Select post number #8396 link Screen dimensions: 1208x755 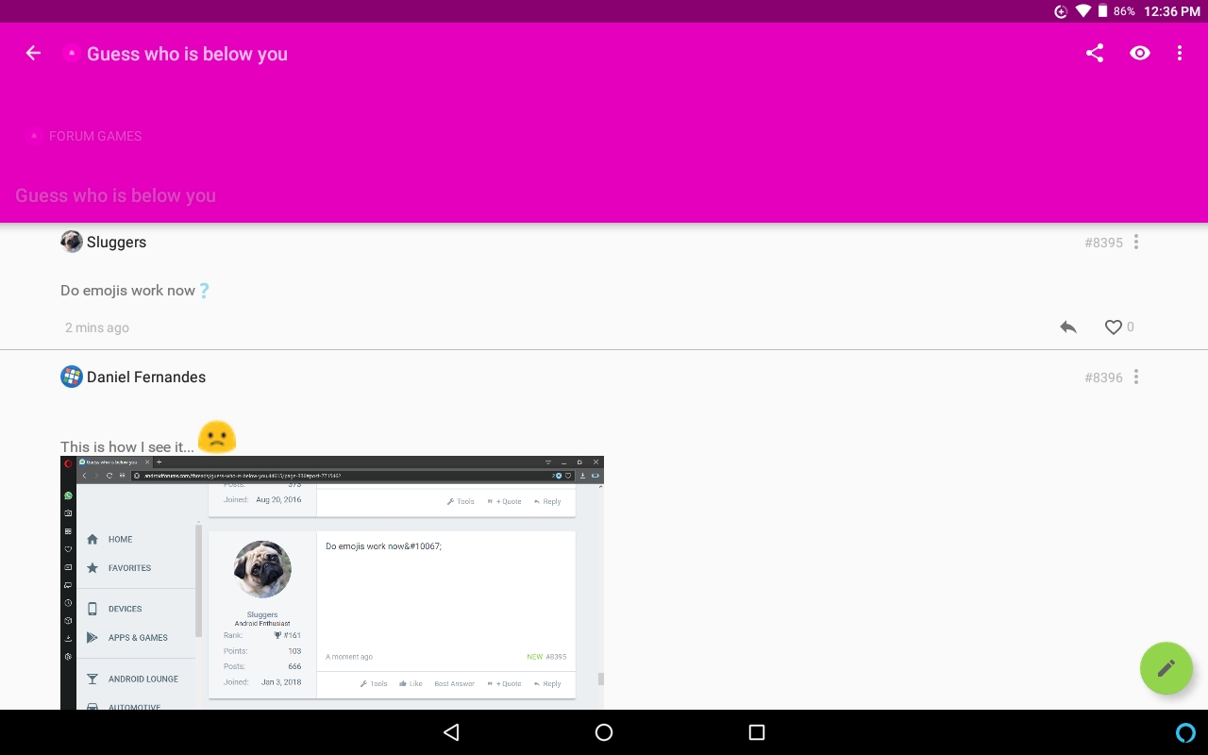point(1103,377)
